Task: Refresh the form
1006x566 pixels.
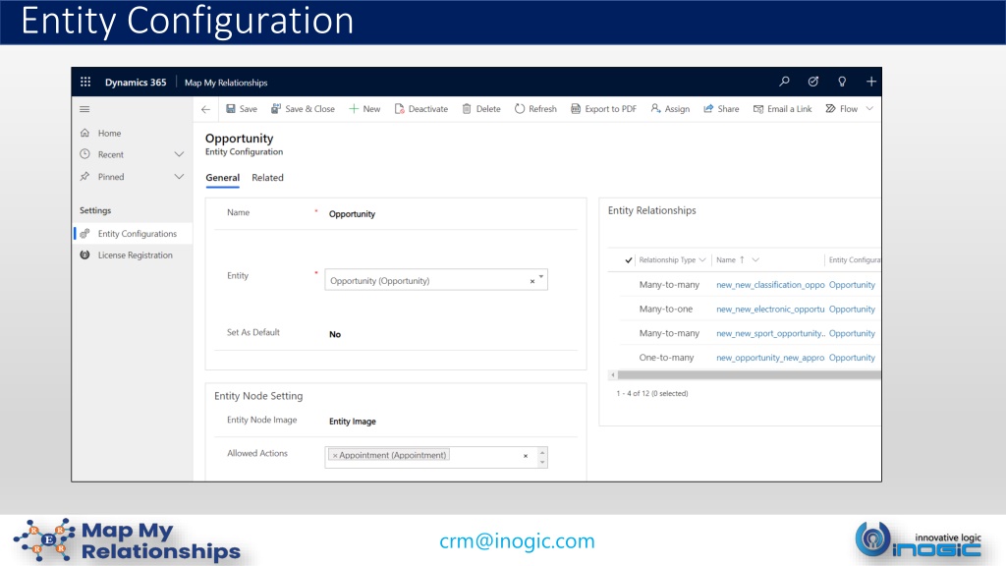Action: (x=535, y=109)
